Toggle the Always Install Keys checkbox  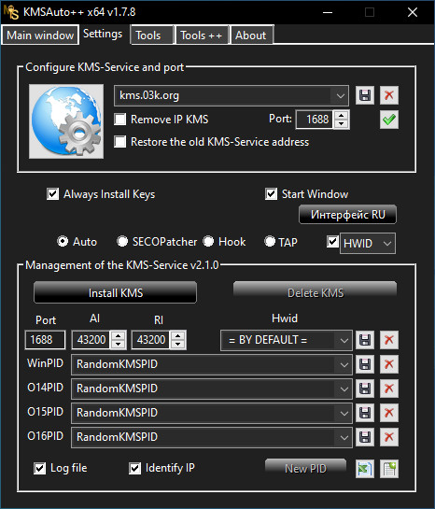click(x=52, y=194)
